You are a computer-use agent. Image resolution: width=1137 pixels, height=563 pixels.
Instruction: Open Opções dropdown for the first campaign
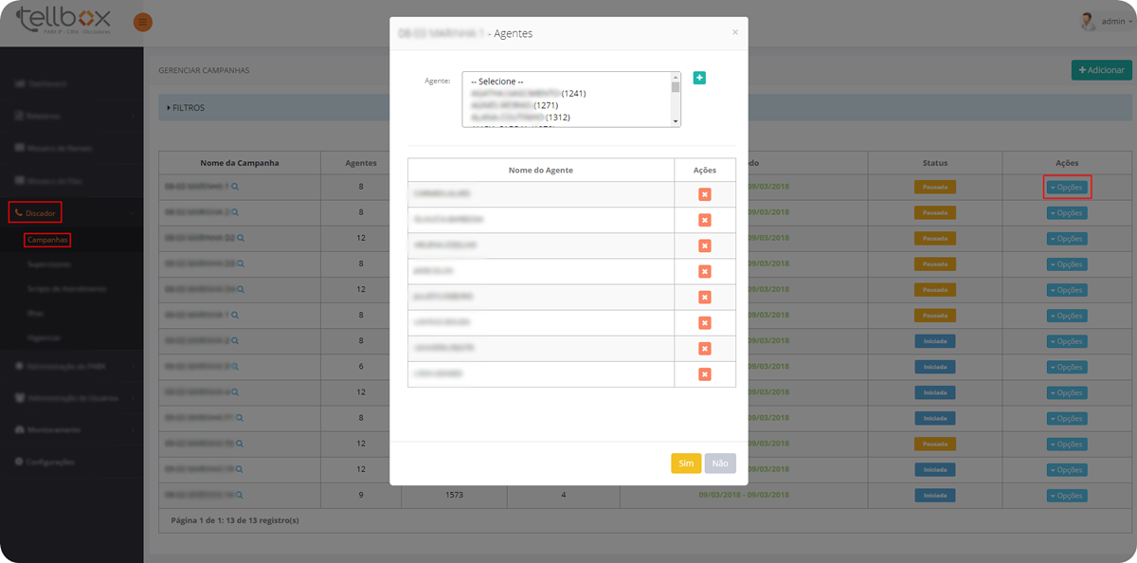pyautogui.click(x=1067, y=188)
